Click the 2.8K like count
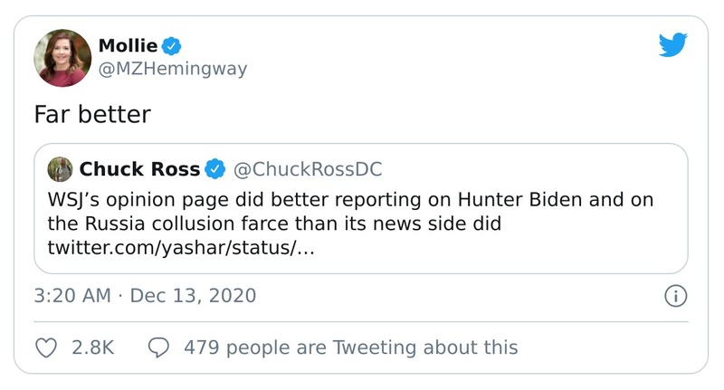Image resolution: width=724 pixels, height=390 pixels. (92, 347)
